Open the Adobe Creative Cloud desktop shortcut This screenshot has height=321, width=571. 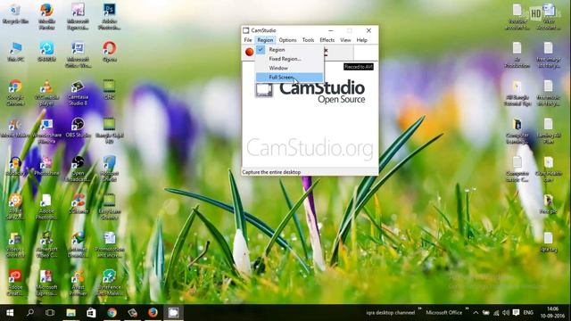[15, 282]
